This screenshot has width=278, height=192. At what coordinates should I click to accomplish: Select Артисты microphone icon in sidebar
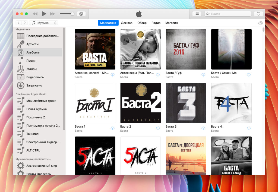tap(21, 44)
